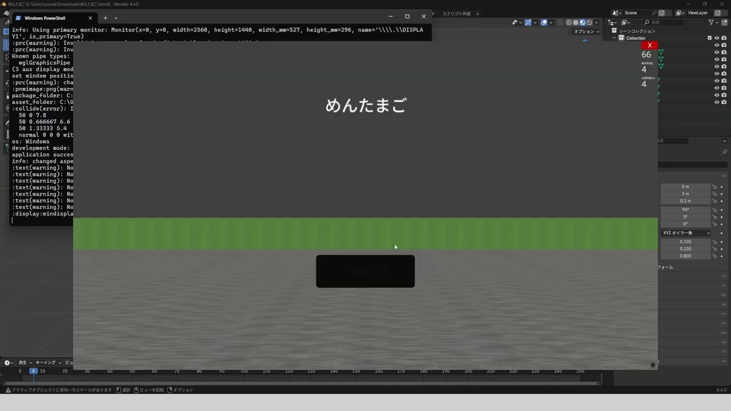The image size is (731, 411).
Task: Open the outliner filter funnel menu
Action: pyautogui.click(x=712, y=22)
